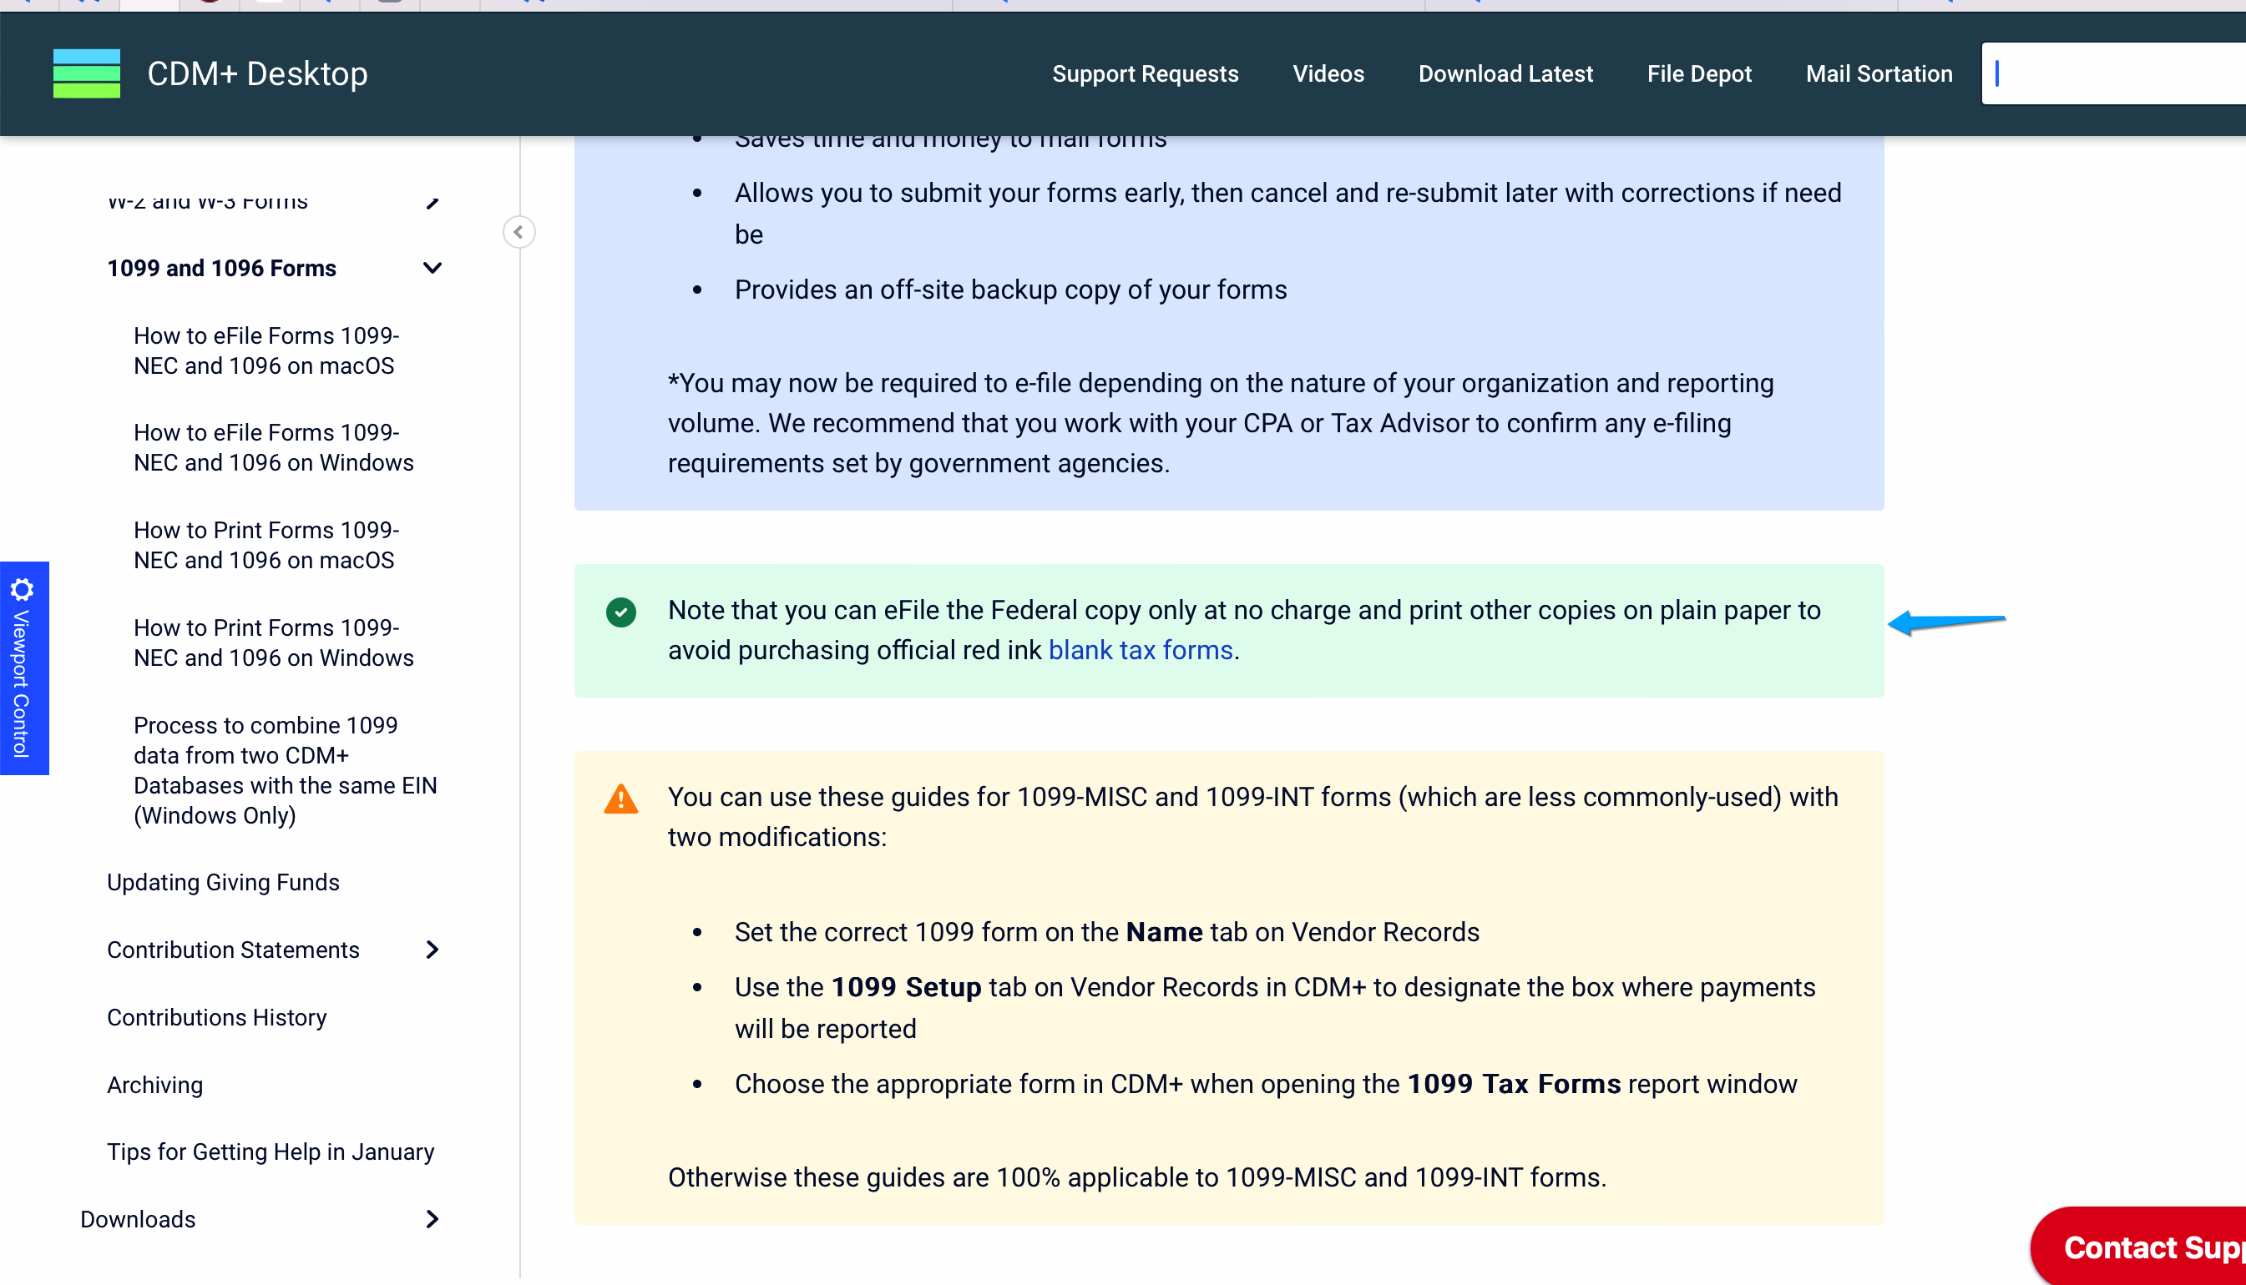Screen dimensions: 2246x1285
Task: Open Download Latest in the header
Action: 1505,73
